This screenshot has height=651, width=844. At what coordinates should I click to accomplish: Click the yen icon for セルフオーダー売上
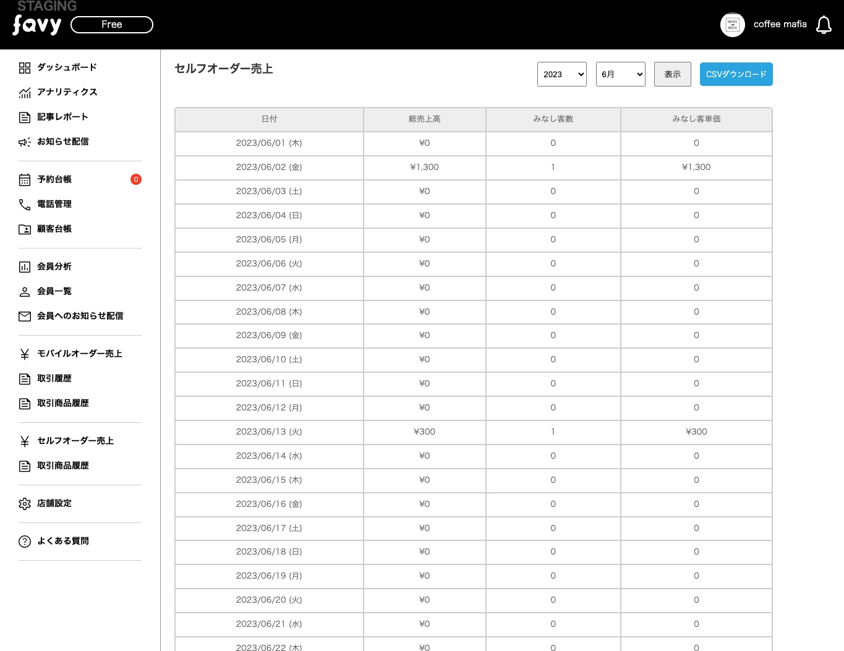[25, 441]
